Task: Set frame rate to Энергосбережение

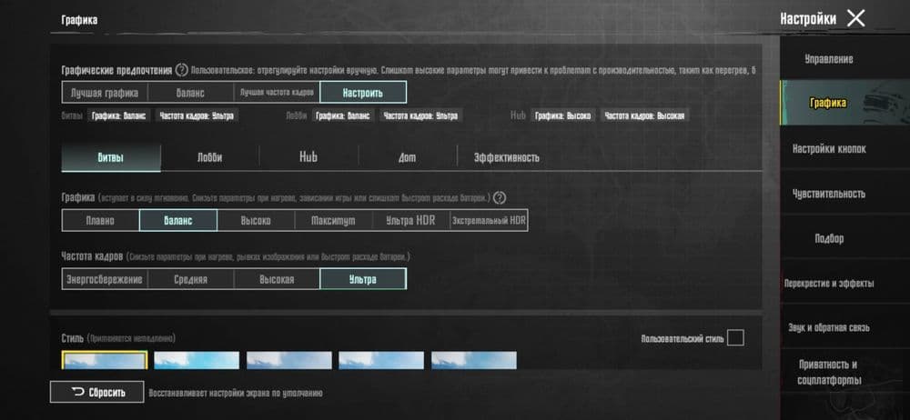Action: click(x=105, y=279)
